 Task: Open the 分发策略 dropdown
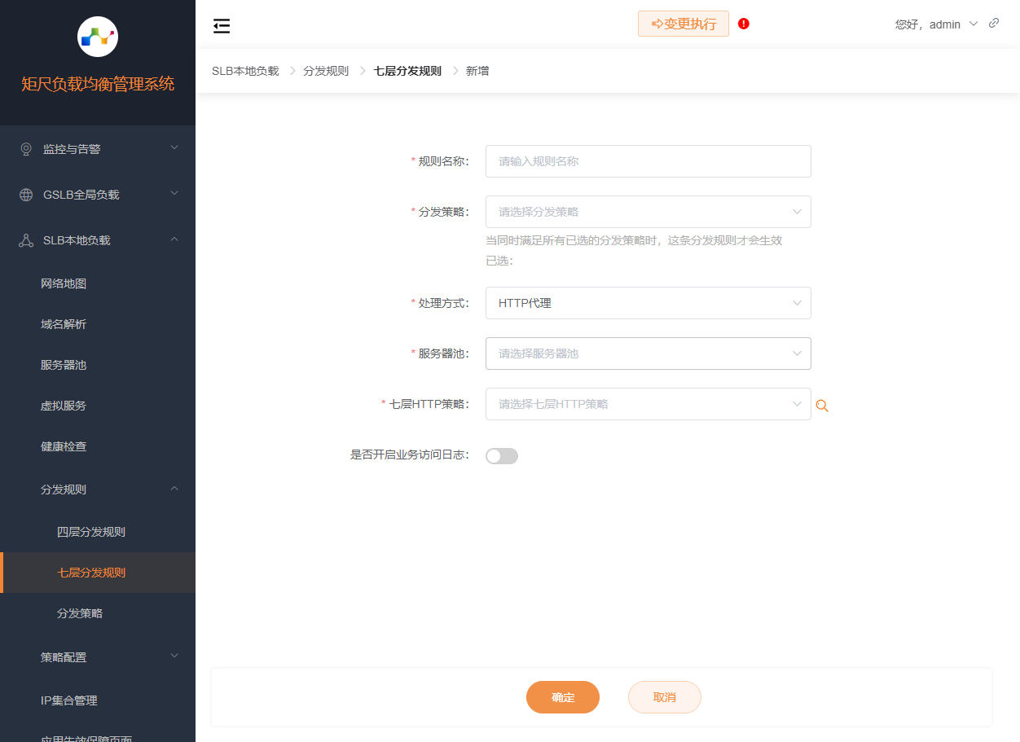(648, 212)
